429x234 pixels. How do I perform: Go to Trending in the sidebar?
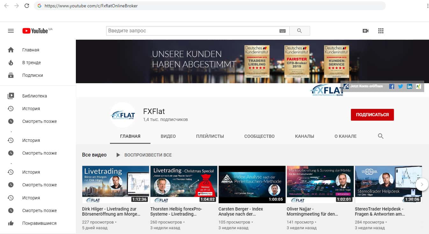click(32, 63)
